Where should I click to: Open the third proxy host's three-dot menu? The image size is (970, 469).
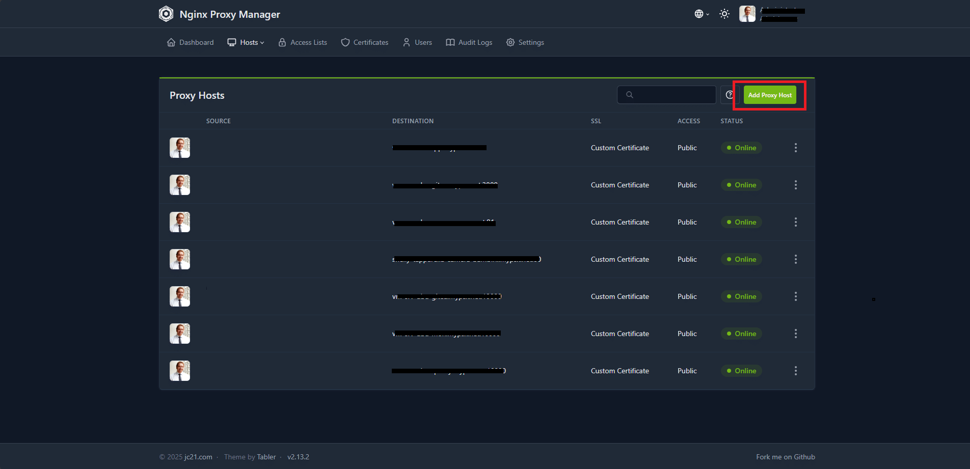[x=795, y=222]
